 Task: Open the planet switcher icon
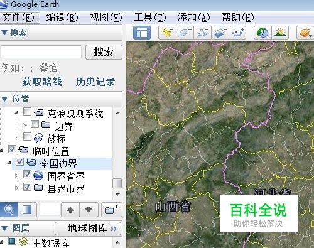click(x=305, y=33)
